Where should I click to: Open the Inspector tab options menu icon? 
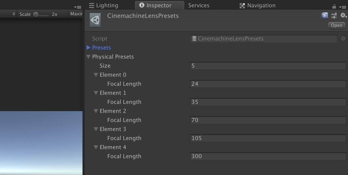pyautogui.click(x=342, y=7)
